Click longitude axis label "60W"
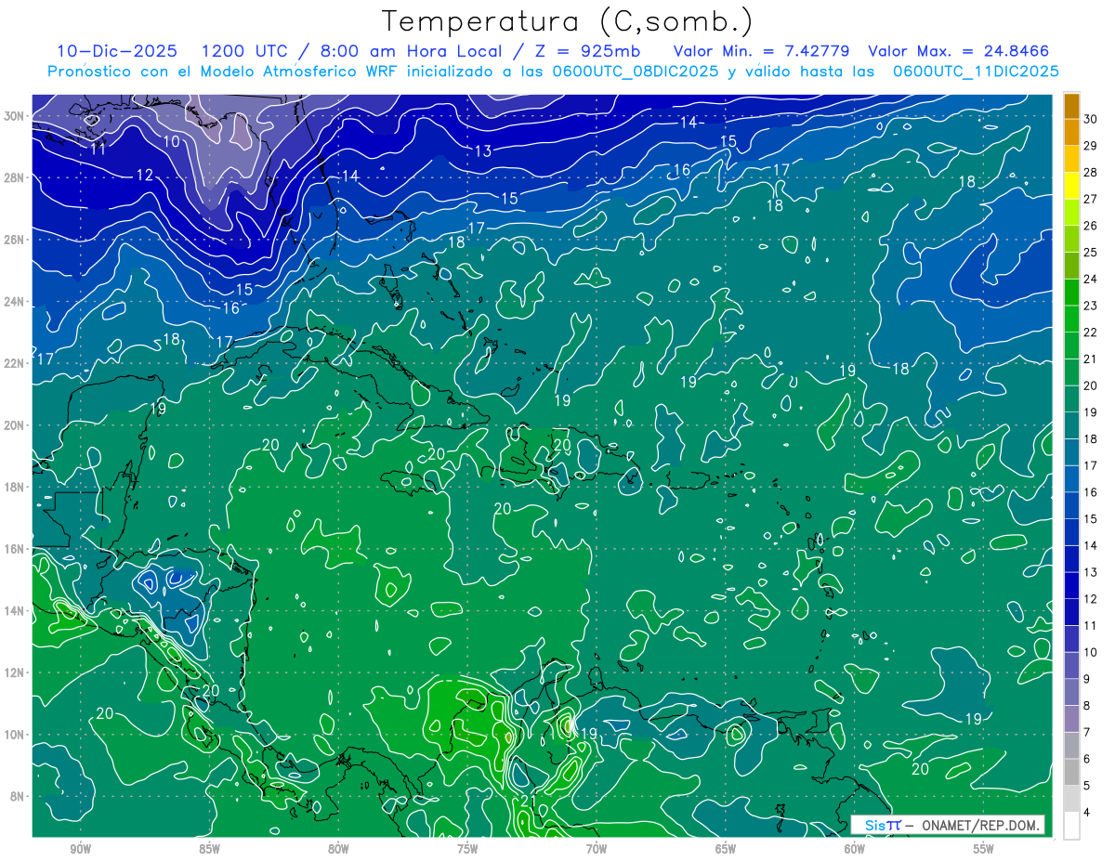Image resolution: width=1115 pixels, height=861 pixels. [x=855, y=849]
